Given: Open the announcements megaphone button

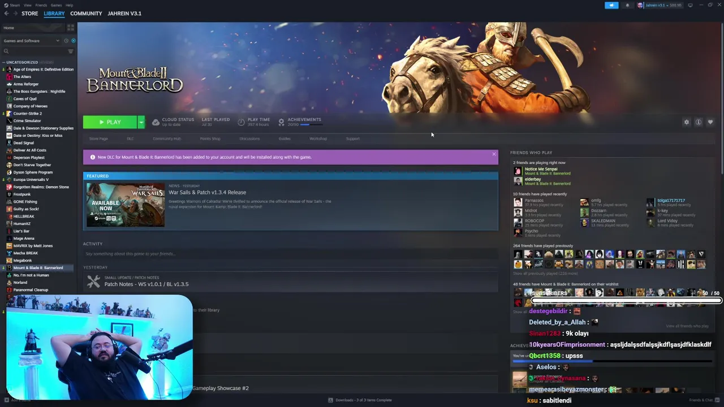Looking at the screenshot, I should coord(611,5).
